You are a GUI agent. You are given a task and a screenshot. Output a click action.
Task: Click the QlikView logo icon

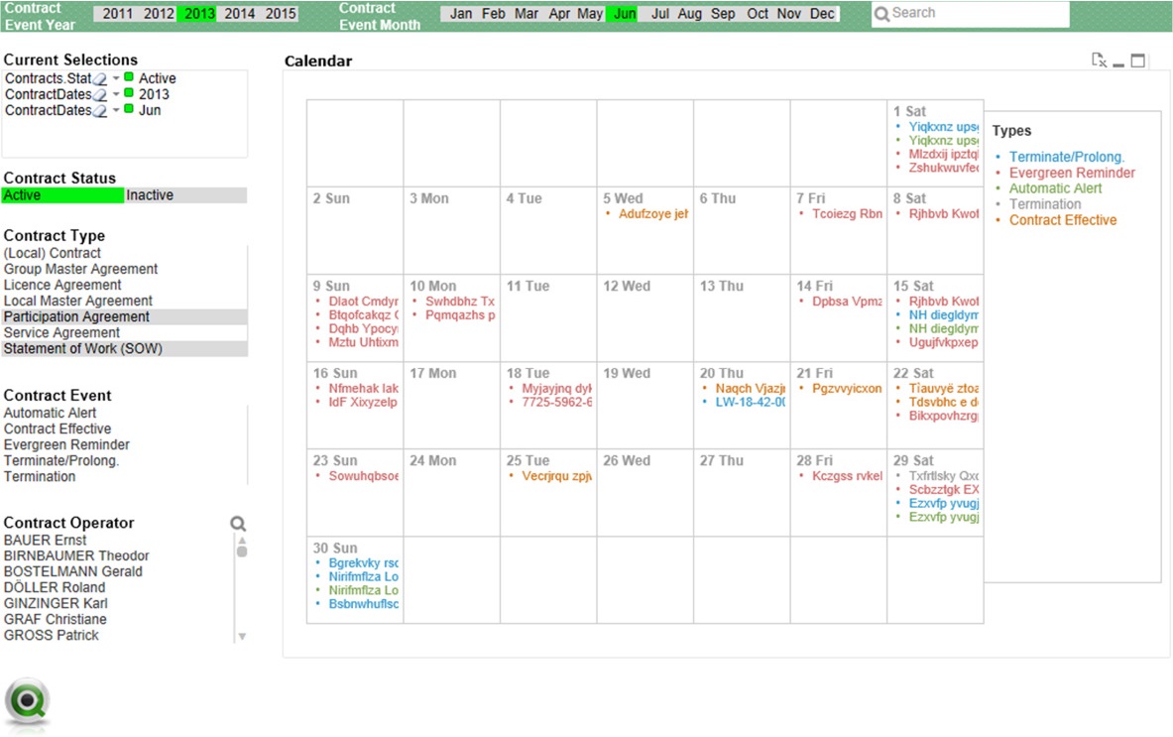tap(28, 703)
